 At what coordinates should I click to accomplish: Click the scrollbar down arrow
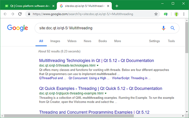[187, 112]
